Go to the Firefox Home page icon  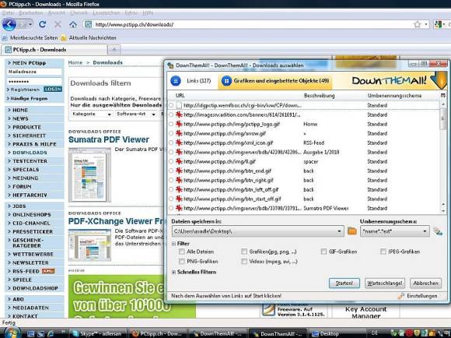(x=73, y=25)
